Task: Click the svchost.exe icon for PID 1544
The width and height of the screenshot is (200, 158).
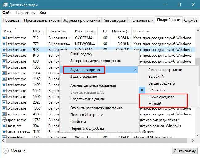Action: click(x=4, y=91)
